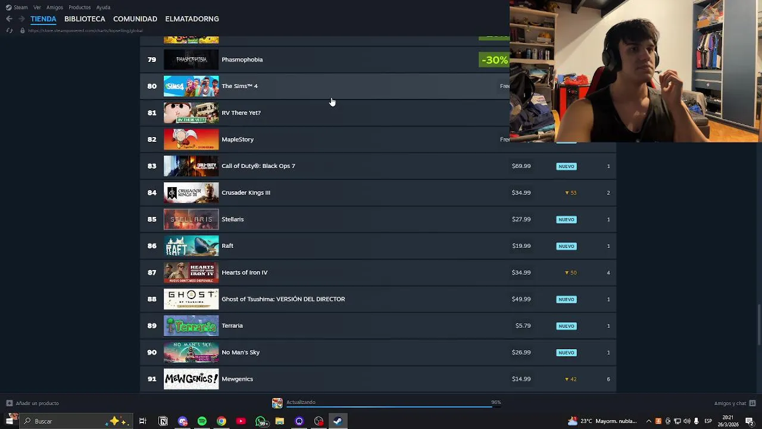Click the store URL address text
The height and width of the screenshot is (429, 762).
85,30
